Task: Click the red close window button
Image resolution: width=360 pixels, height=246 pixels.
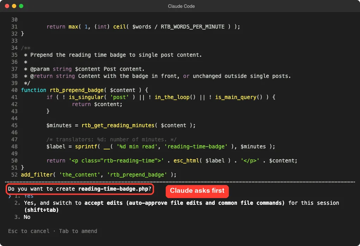Action: (7, 6)
